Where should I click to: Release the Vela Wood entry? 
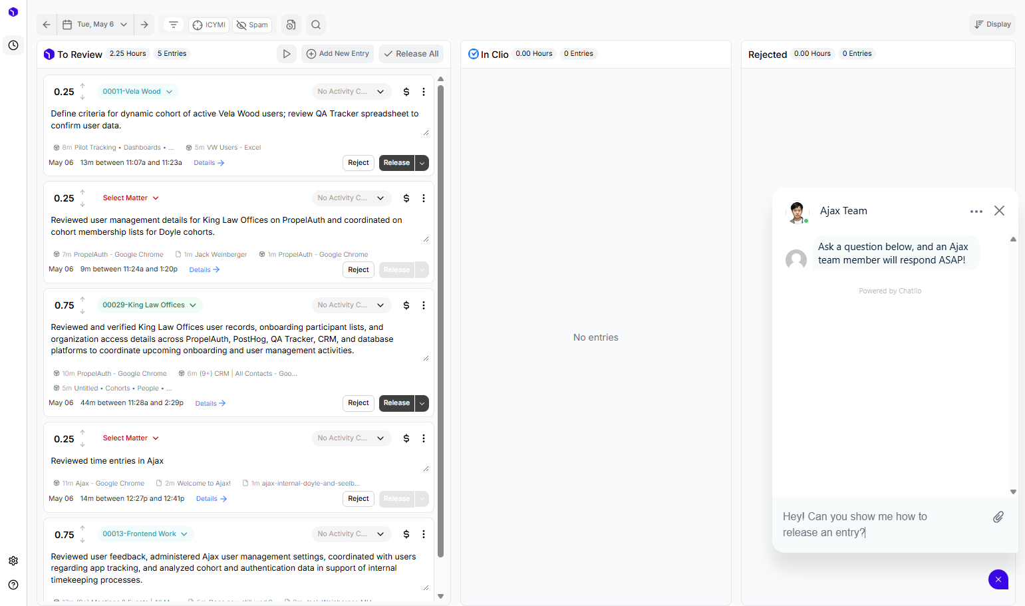coord(396,163)
